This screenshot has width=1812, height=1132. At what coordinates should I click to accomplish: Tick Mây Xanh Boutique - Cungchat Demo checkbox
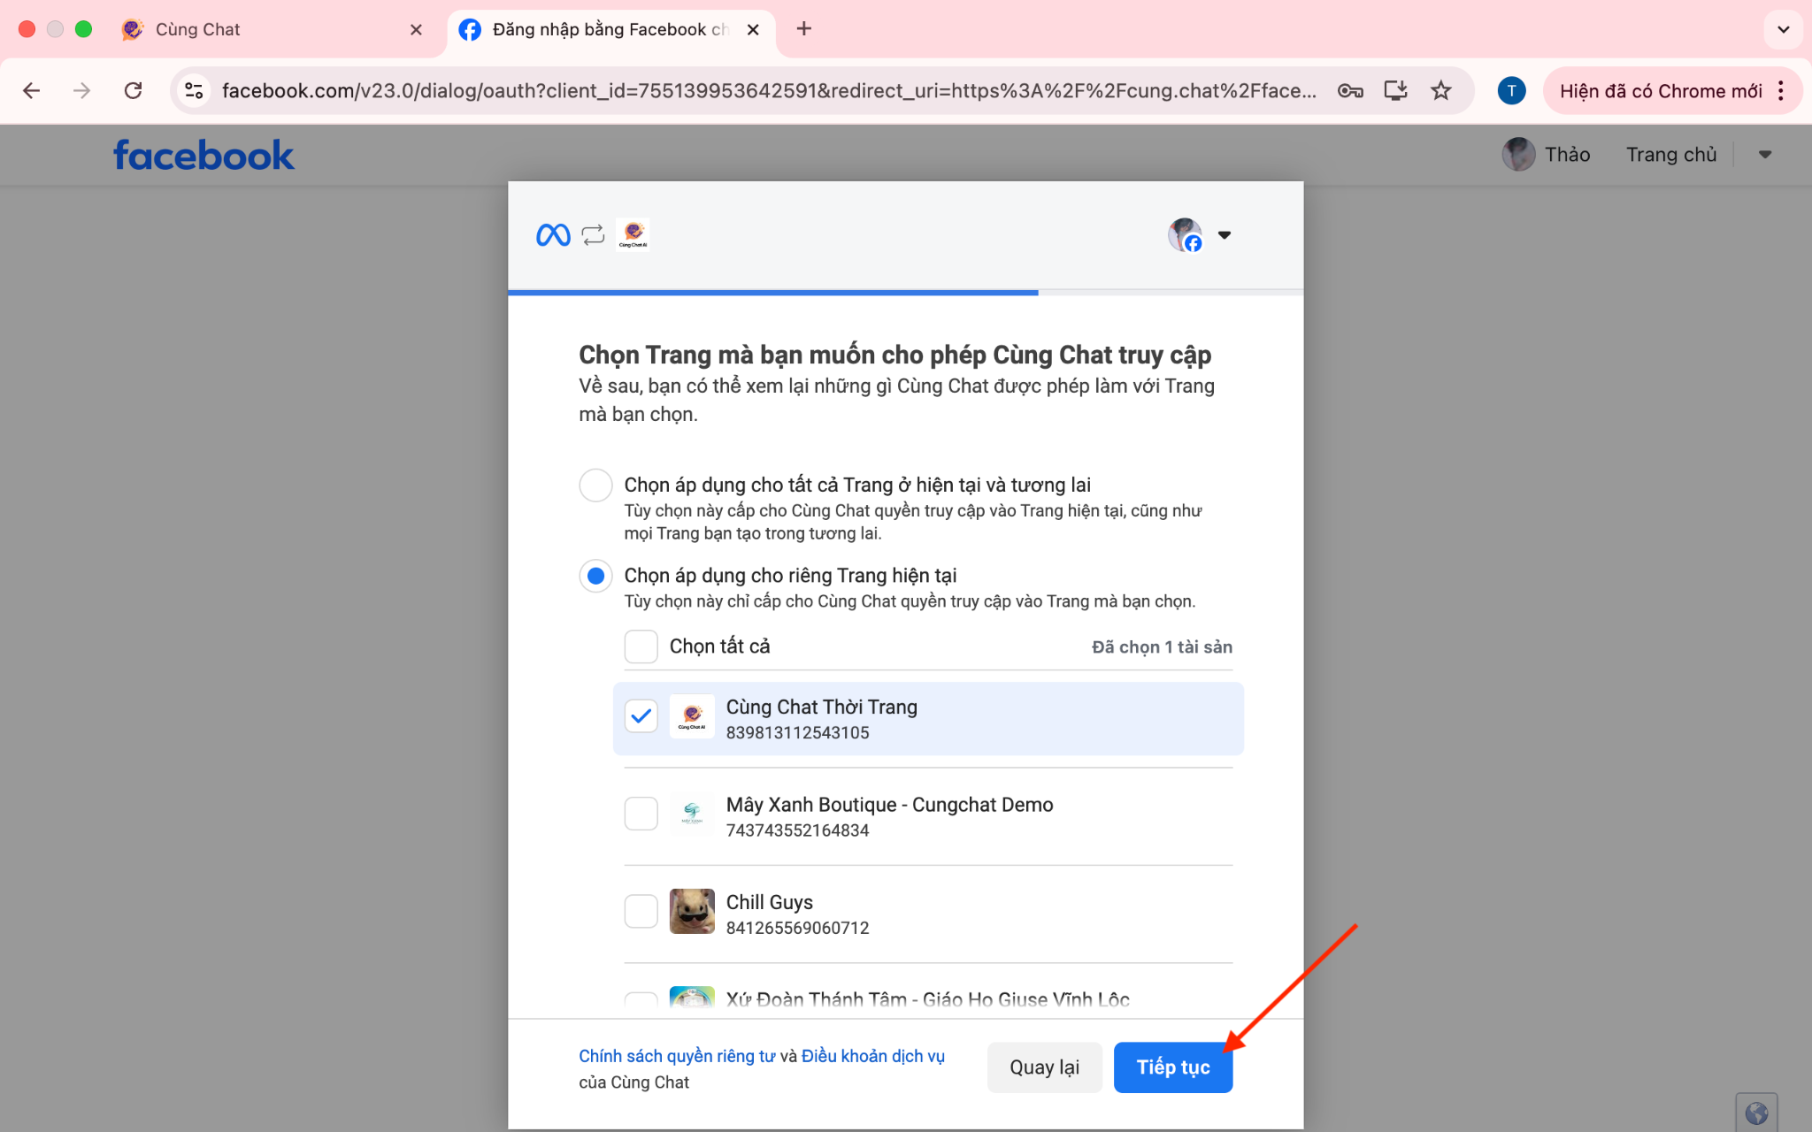click(x=641, y=814)
